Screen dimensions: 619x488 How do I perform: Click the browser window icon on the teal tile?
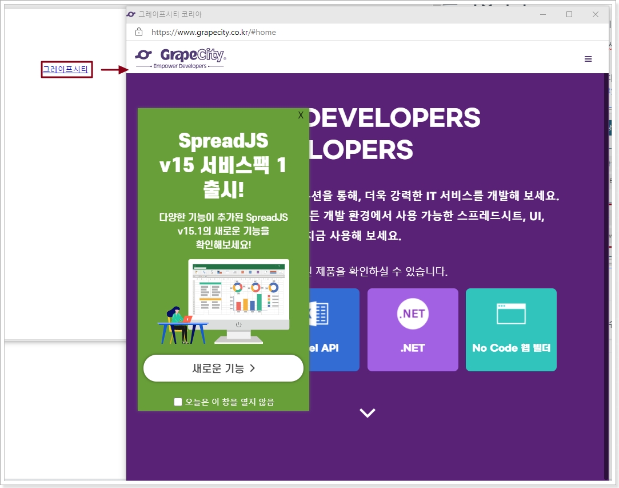pyautogui.click(x=511, y=314)
